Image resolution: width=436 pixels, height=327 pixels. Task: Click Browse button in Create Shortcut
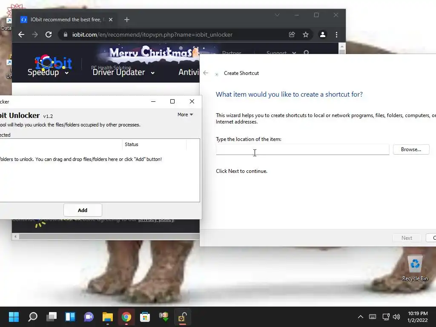point(411,149)
